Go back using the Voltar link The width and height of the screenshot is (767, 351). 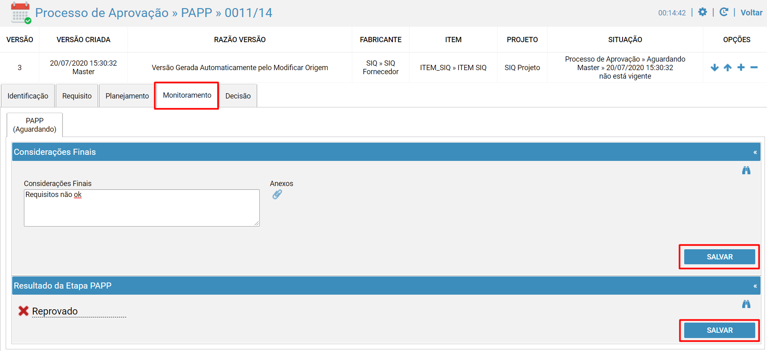751,13
